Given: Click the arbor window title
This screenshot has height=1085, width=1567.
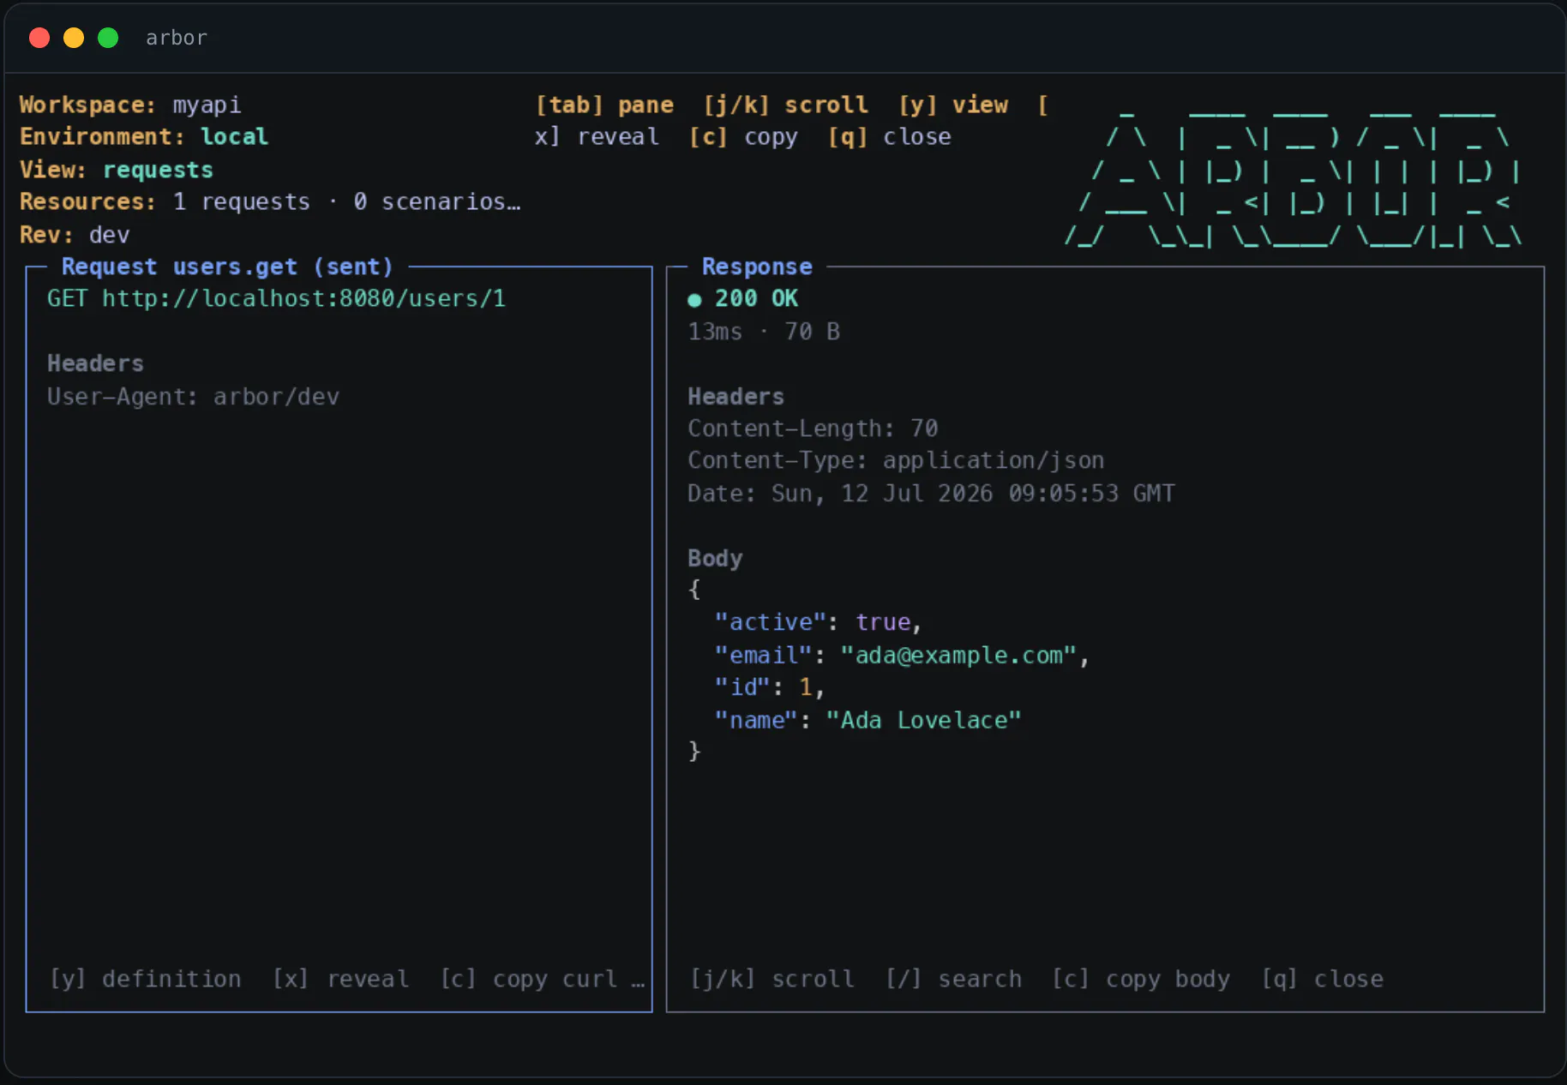Looking at the screenshot, I should pos(177,38).
